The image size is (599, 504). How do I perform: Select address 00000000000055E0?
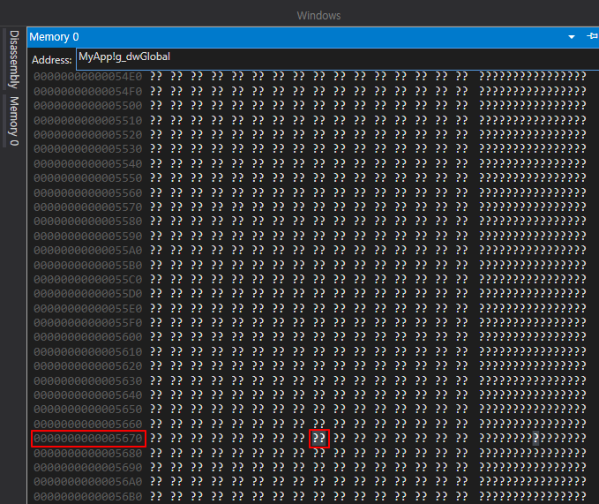point(88,308)
